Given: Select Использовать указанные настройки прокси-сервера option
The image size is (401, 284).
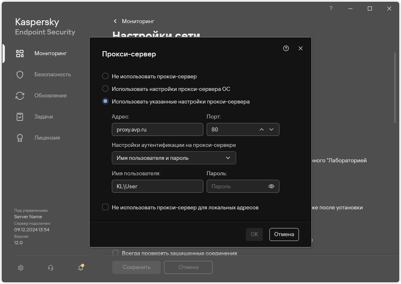Looking at the screenshot, I should coord(105,101).
